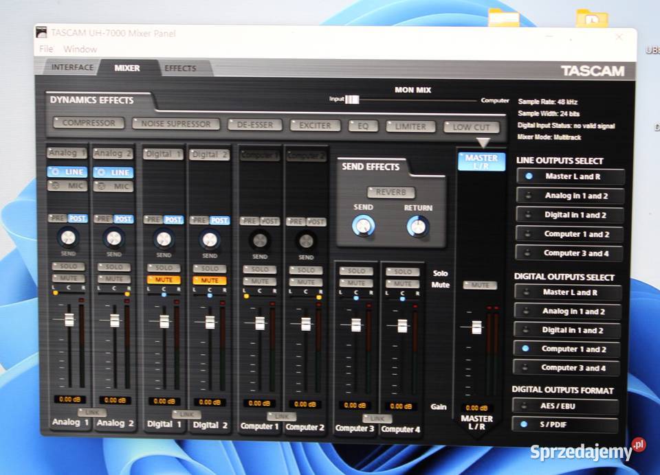Click the Digital 1 SEND knob
The image size is (660, 475).
(164, 239)
